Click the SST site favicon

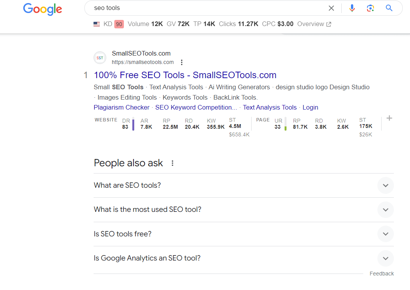click(x=100, y=58)
